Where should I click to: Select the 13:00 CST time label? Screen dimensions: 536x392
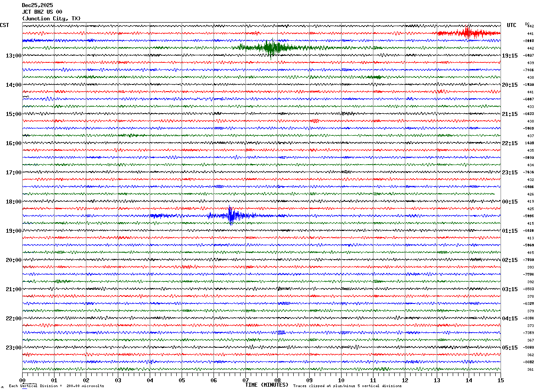coord(13,56)
